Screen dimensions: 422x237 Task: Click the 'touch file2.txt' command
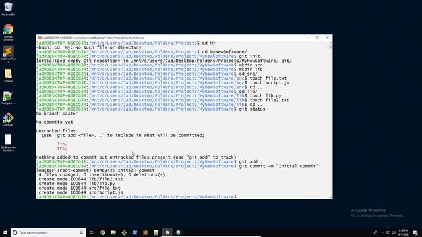270,100
